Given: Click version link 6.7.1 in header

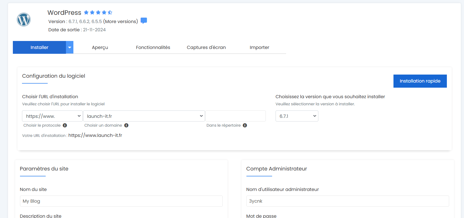Looking at the screenshot, I should pyautogui.click(x=73, y=22).
